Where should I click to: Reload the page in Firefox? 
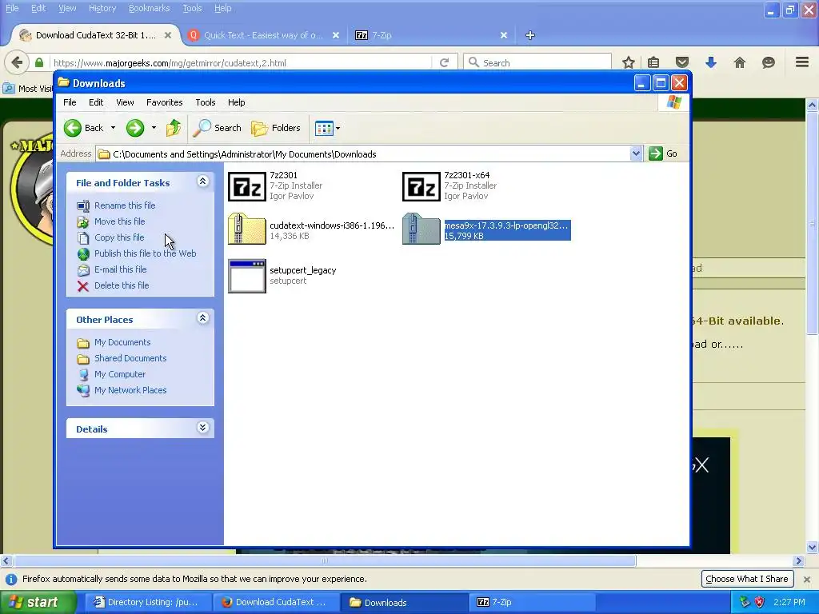pyautogui.click(x=445, y=62)
